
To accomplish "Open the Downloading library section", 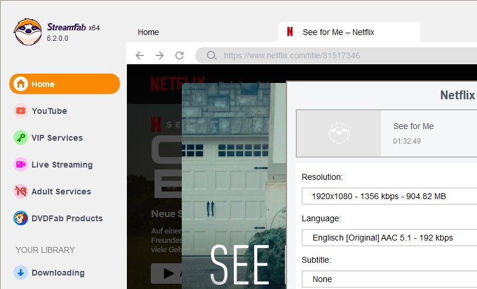I will (64, 273).
